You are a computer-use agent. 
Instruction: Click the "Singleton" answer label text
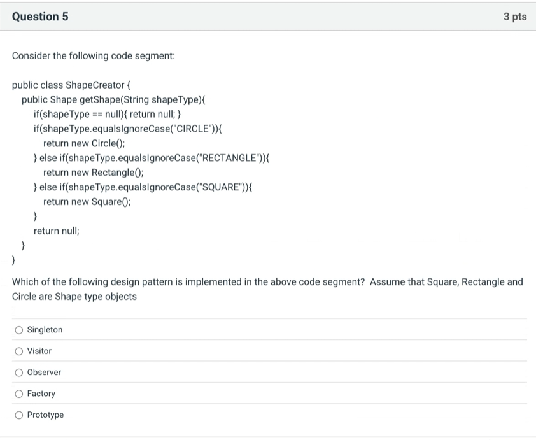[x=45, y=330]
